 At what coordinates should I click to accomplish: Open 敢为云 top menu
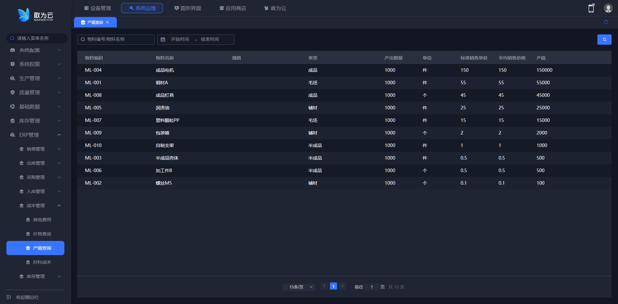point(275,8)
